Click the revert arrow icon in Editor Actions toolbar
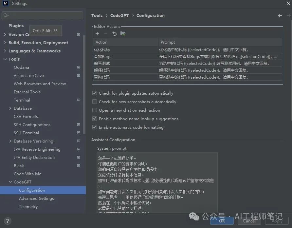This screenshot has width=292, height=228. (x=114, y=34)
